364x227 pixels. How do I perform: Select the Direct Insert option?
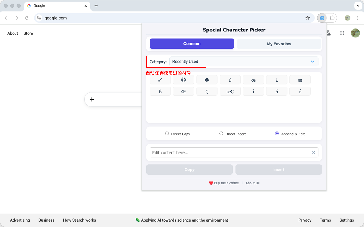pos(221,134)
